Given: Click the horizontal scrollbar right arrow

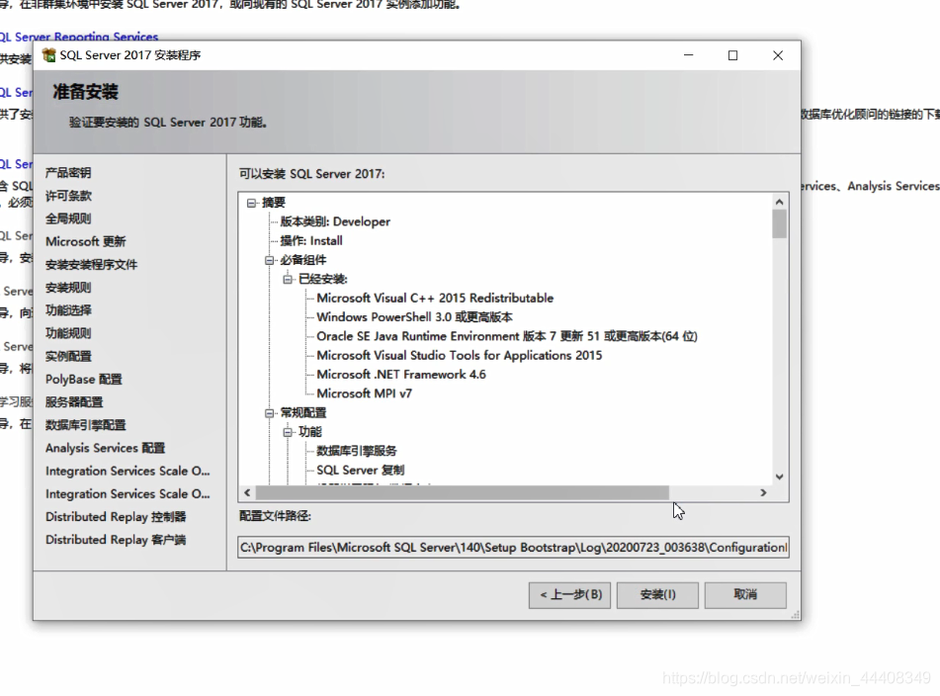Looking at the screenshot, I should [763, 492].
